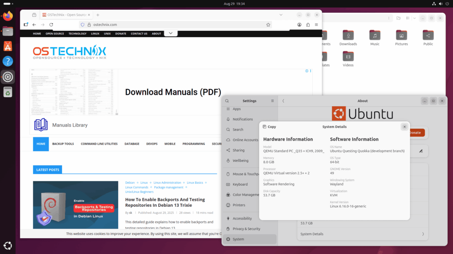This screenshot has height=254, width=453.
Task: Open Backports and Testing Repositories article title
Action: pyautogui.click(x=165, y=202)
